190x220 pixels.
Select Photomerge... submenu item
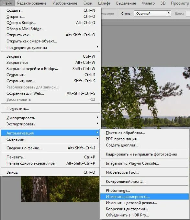144,191
